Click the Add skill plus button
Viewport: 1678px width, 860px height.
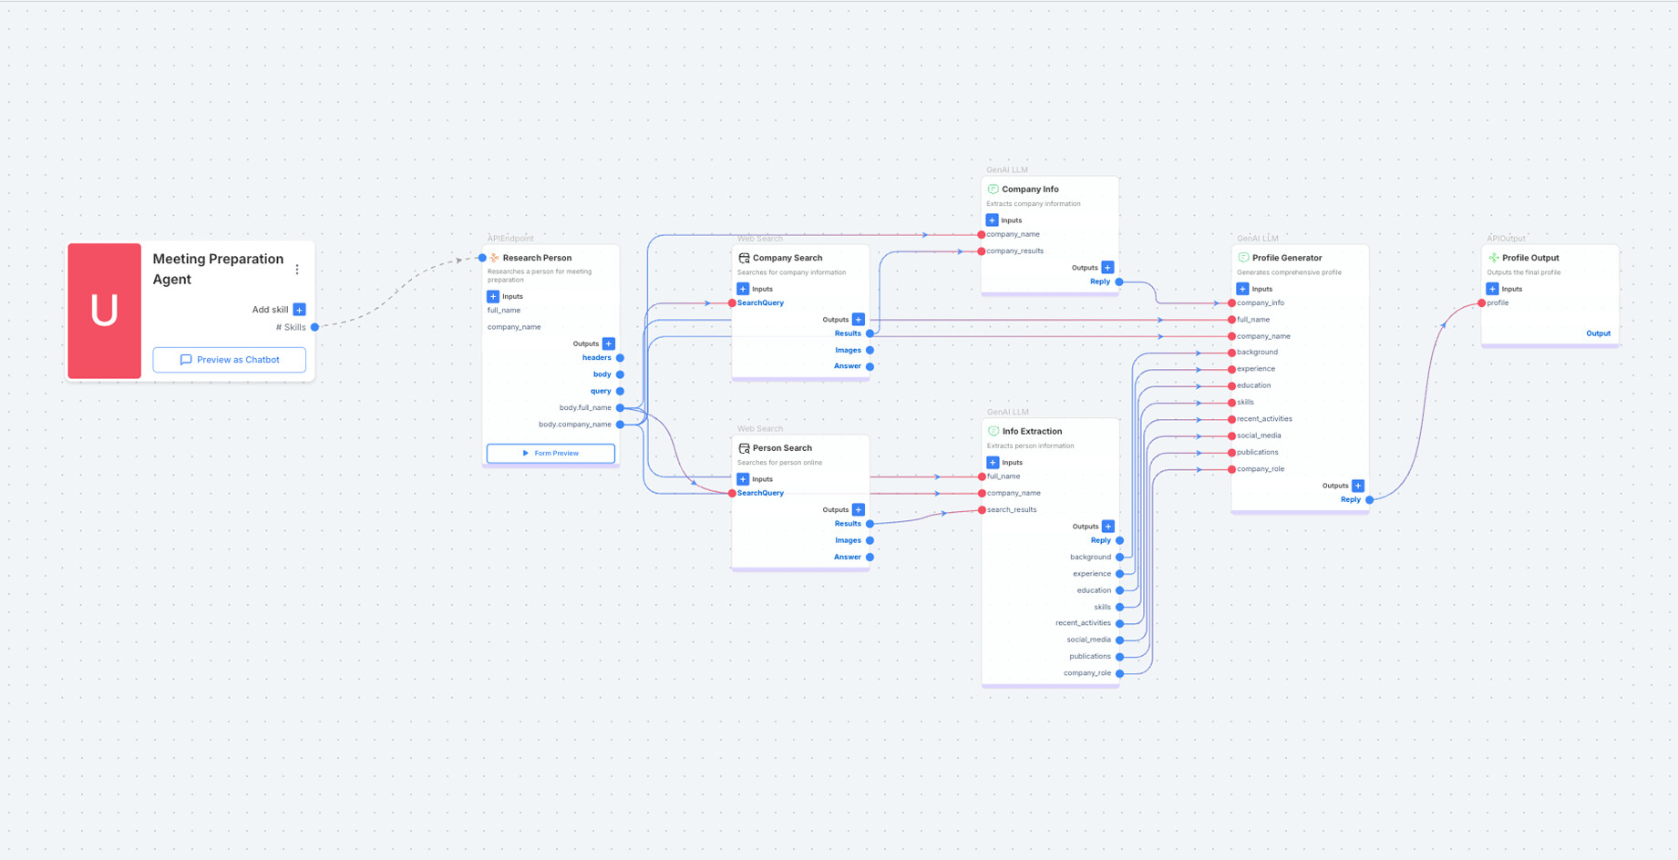click(x=299, y=310)
